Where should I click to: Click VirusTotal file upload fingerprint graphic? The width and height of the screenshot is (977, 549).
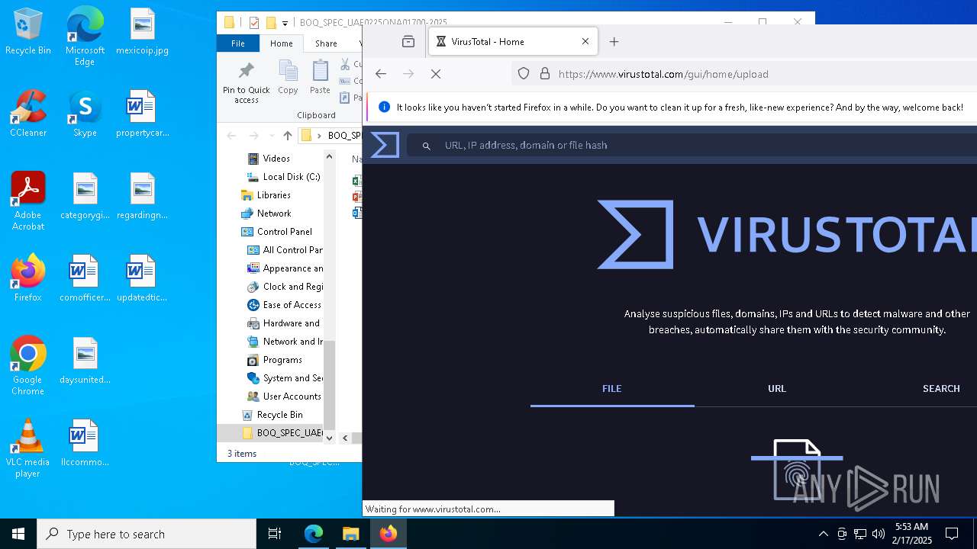[x=797, y=470]
